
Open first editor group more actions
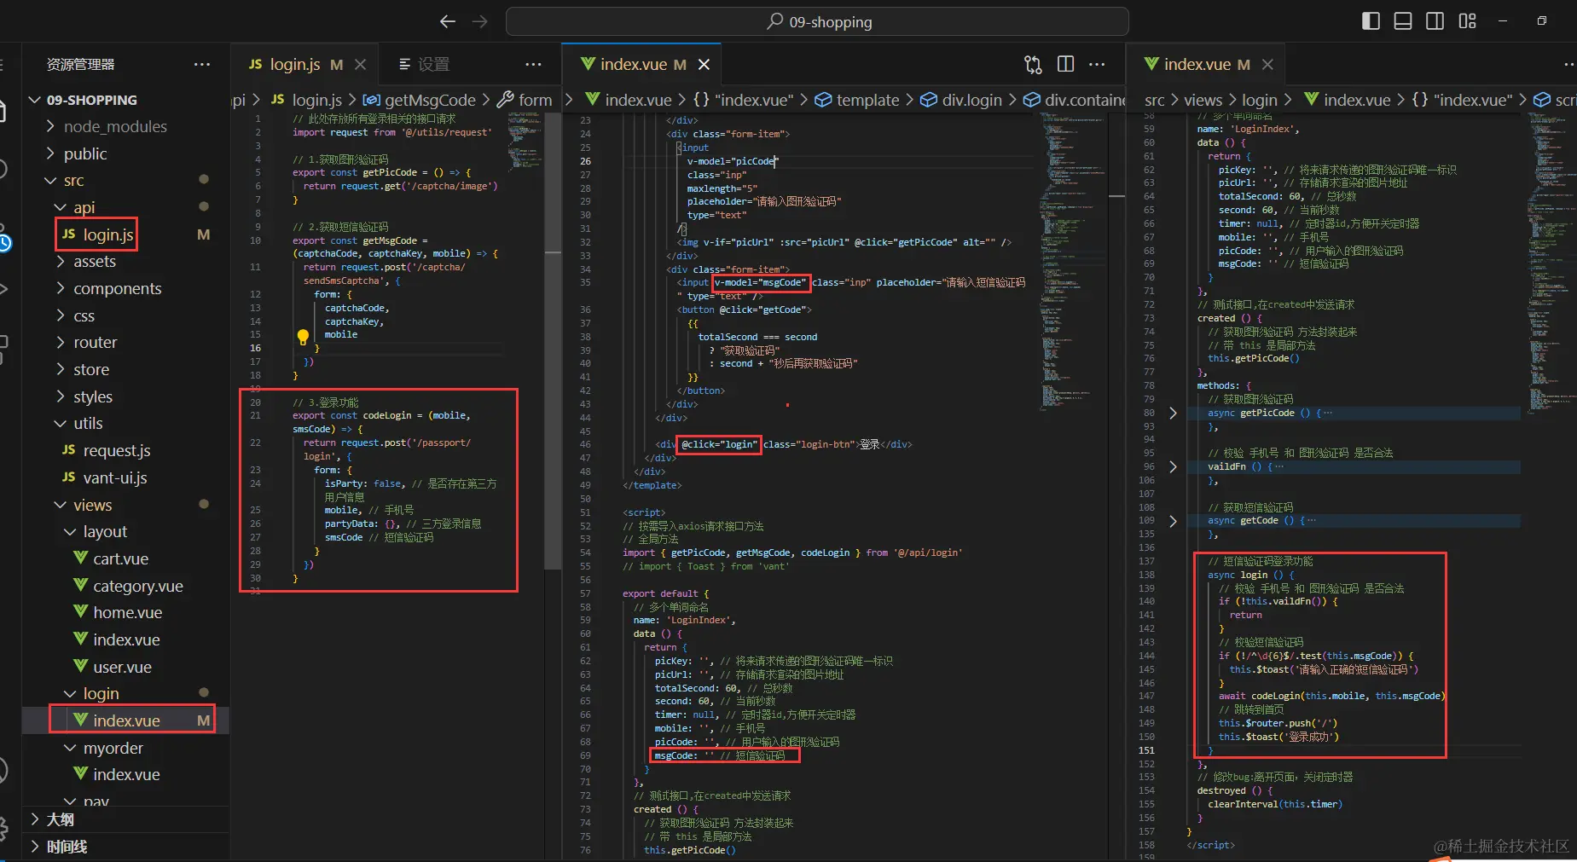(534, 65)
